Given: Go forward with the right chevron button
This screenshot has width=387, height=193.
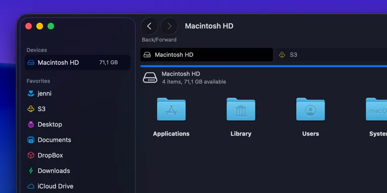Looking at the screenshot, I should point(169,26).
